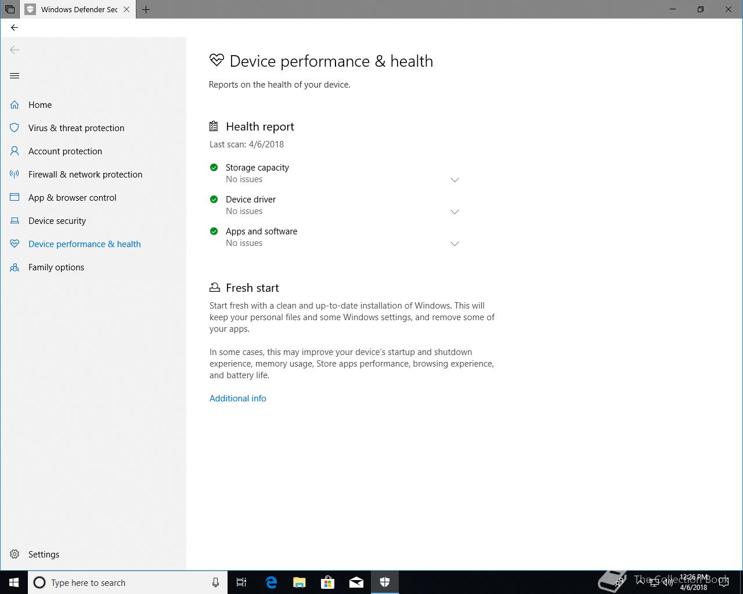Go back using the top-left back arrow
Image resolution: width=743 pixels, height=594 pixels.
tap(15, 27)
